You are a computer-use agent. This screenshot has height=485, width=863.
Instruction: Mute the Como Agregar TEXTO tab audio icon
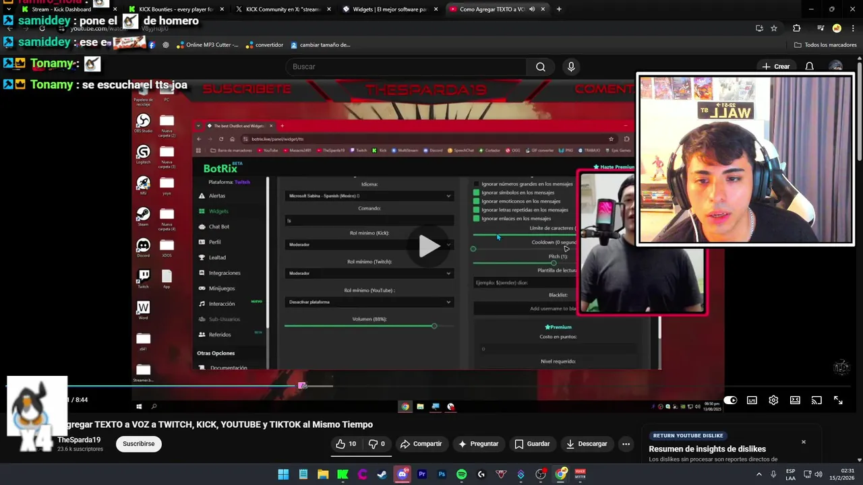coord(532,9)
